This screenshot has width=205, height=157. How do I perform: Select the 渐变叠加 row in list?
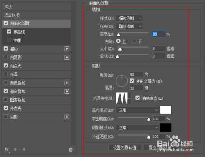click(x=36, y=91)
